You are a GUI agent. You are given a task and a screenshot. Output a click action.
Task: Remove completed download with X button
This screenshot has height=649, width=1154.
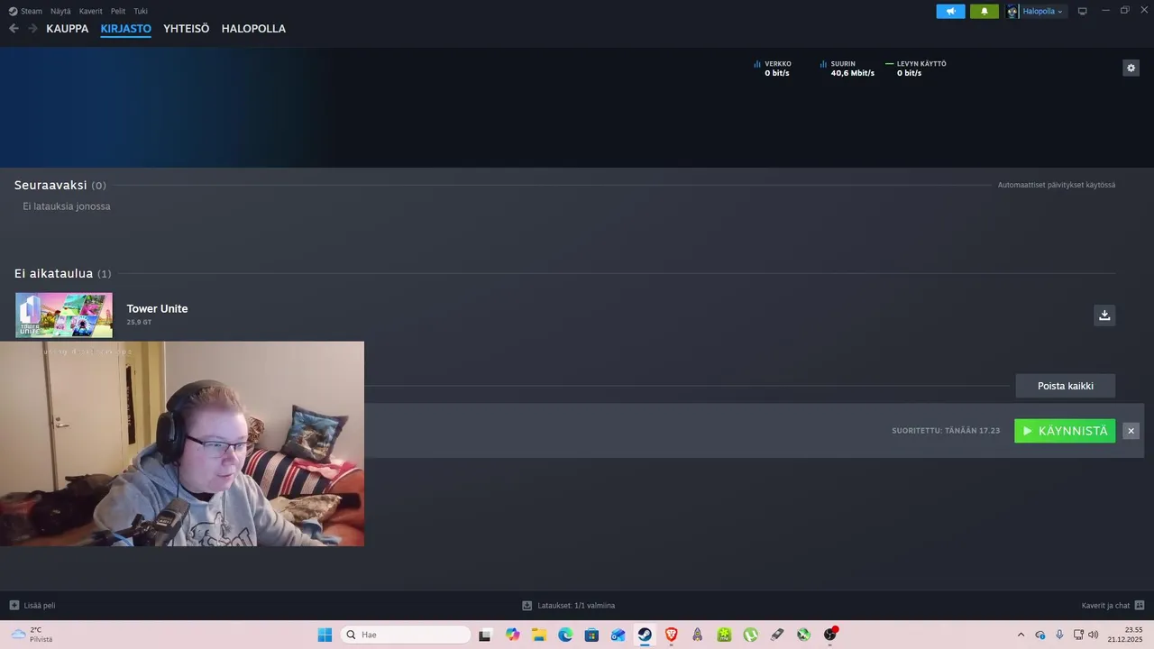(1131, 431)
